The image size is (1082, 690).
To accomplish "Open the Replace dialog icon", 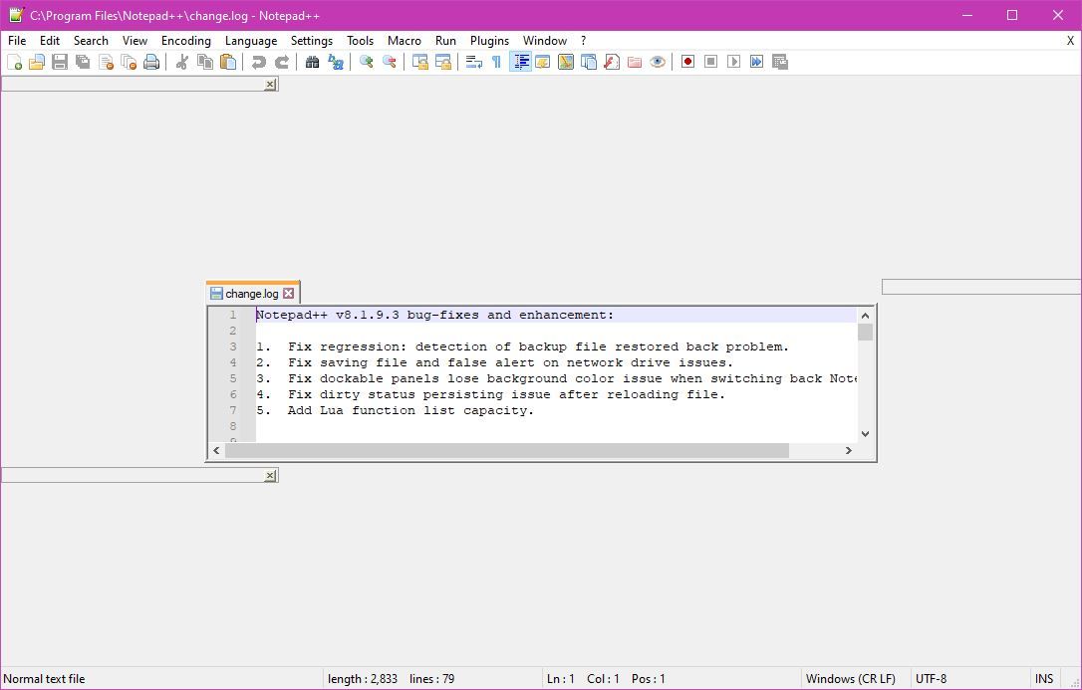I will tap(336, 62).
